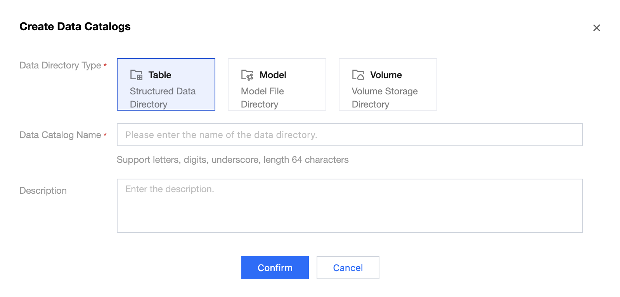
Task: Select the Table directory type card
Action: coord(166,84)
